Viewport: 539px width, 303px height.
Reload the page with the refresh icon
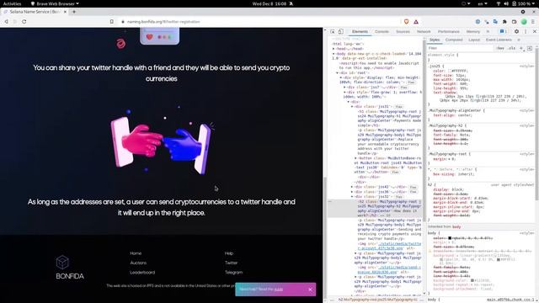pos(24,22)
